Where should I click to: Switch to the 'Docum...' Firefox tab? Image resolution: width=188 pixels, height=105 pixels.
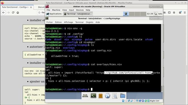point(41,7)
